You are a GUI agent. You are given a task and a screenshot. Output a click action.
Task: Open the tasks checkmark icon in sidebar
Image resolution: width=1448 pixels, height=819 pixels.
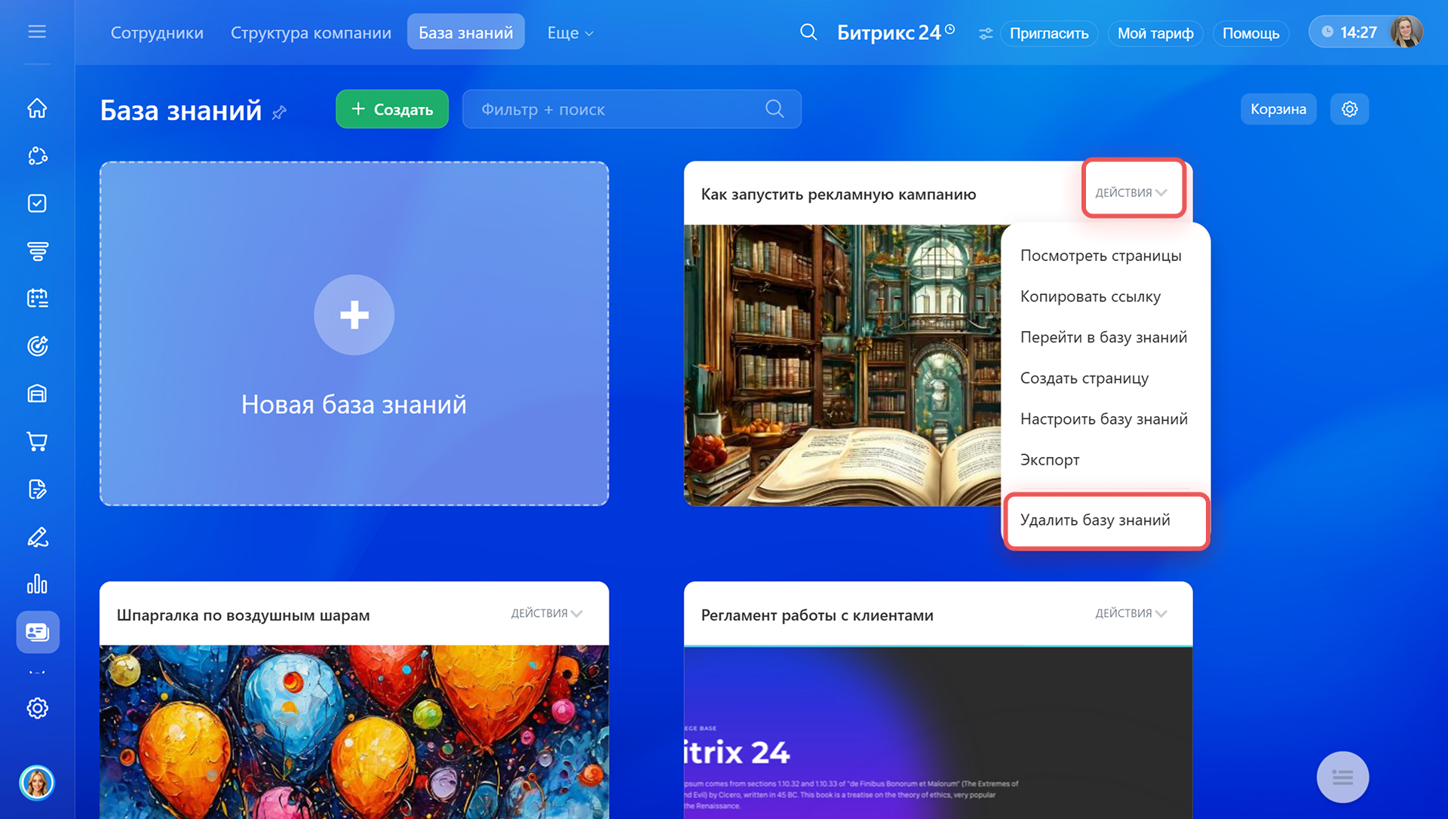click(37, 204)
